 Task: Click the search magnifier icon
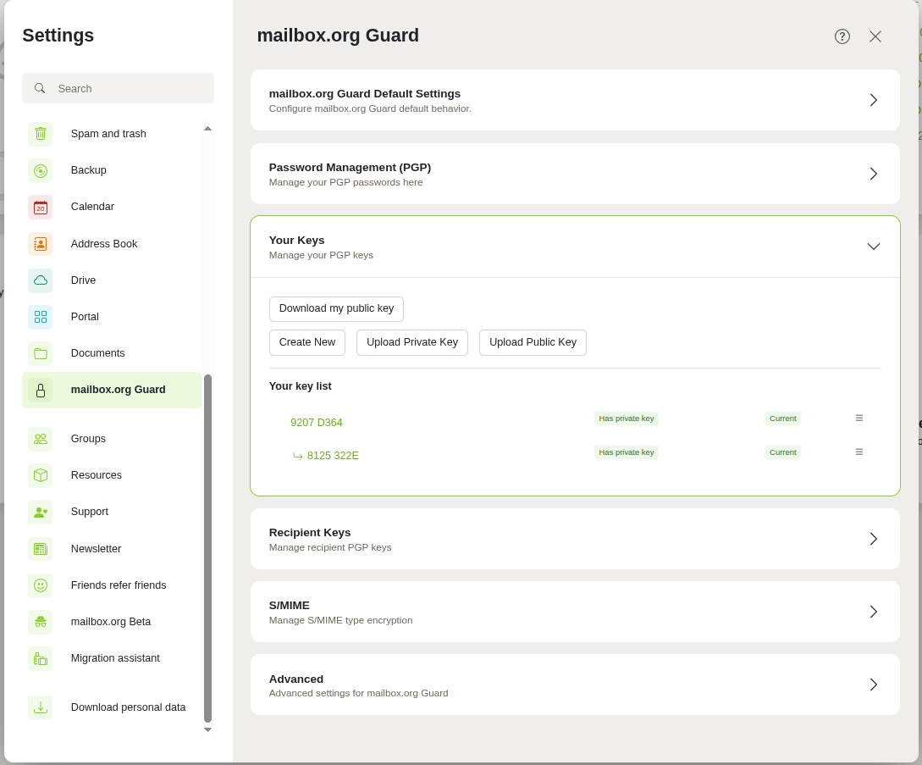pyautogui.click(x=40, y=88)
